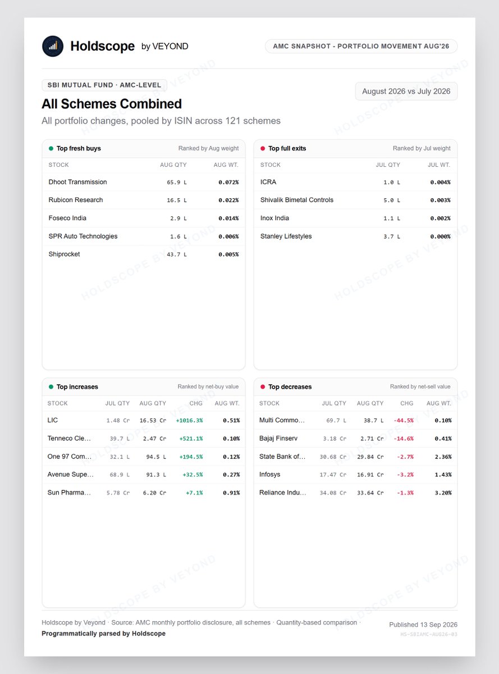Click Infosys in top decreases
This screenshot has height=674, width=499.
pos(355,475)
